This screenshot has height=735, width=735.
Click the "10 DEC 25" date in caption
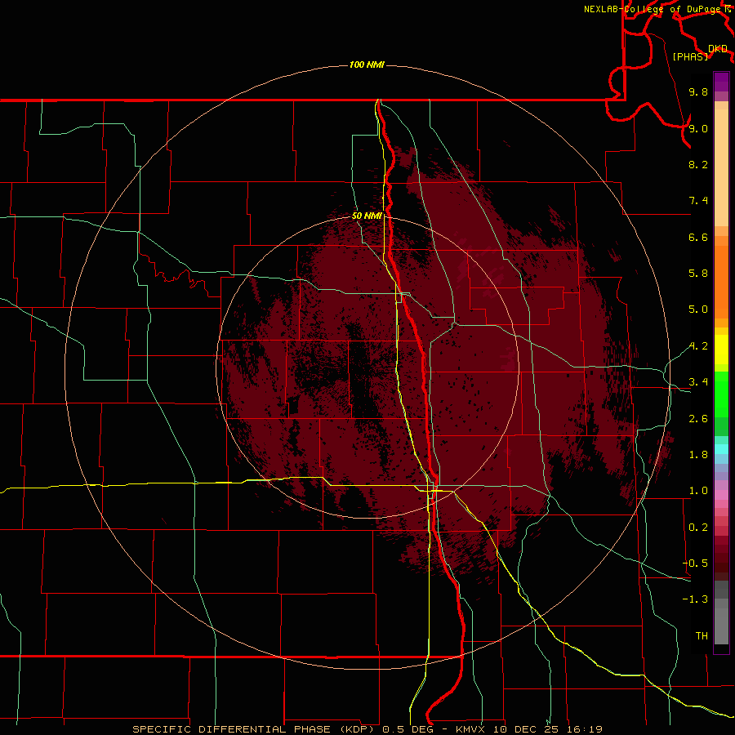click(x=526, y=729)
